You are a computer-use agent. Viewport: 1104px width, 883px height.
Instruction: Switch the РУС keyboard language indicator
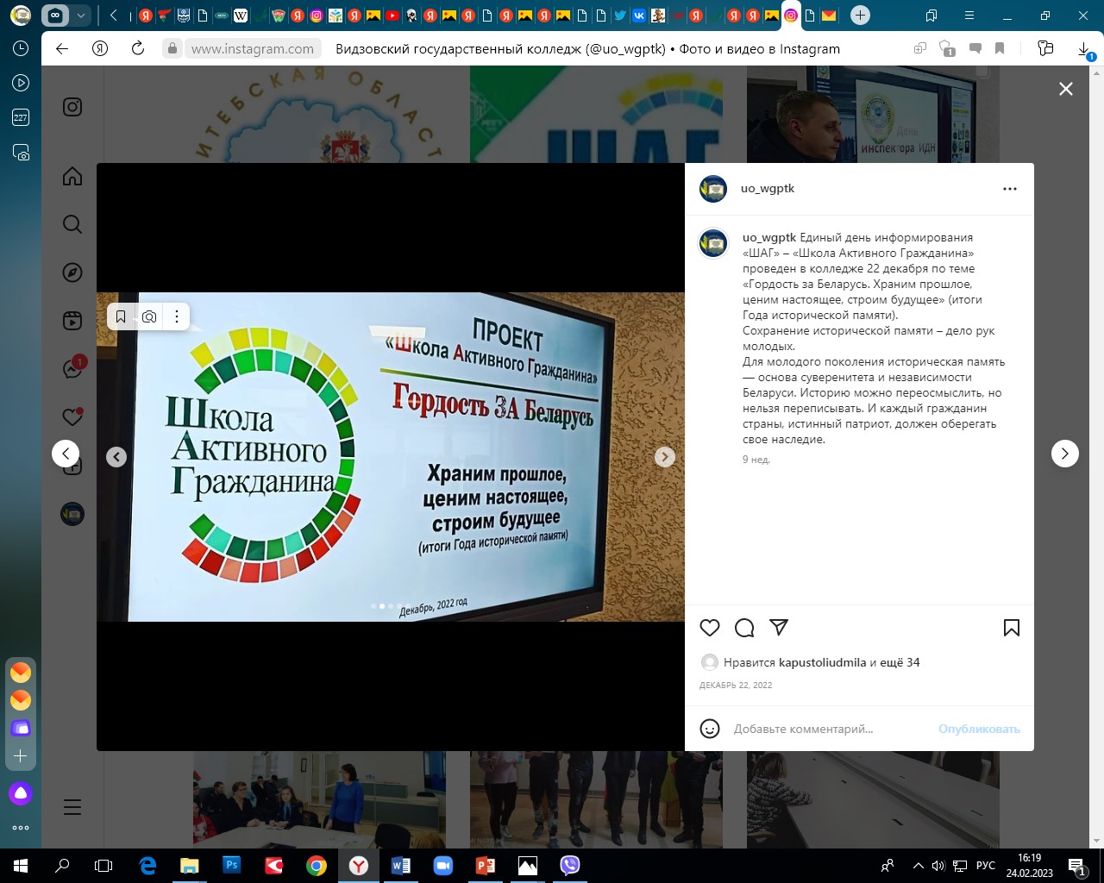(x=985, y=866)
